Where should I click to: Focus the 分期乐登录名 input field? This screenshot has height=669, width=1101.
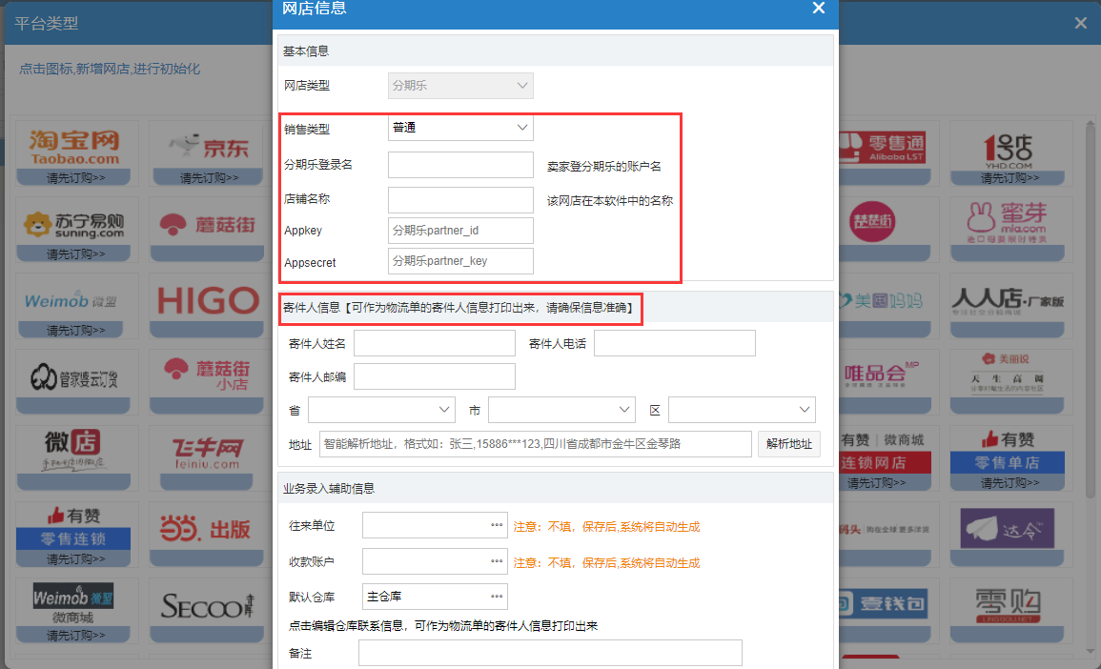pos(460,166)
